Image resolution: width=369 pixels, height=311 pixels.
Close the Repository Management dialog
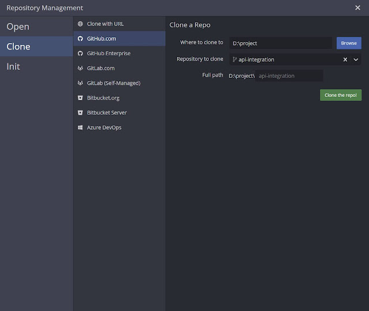[x=357, y=7]
